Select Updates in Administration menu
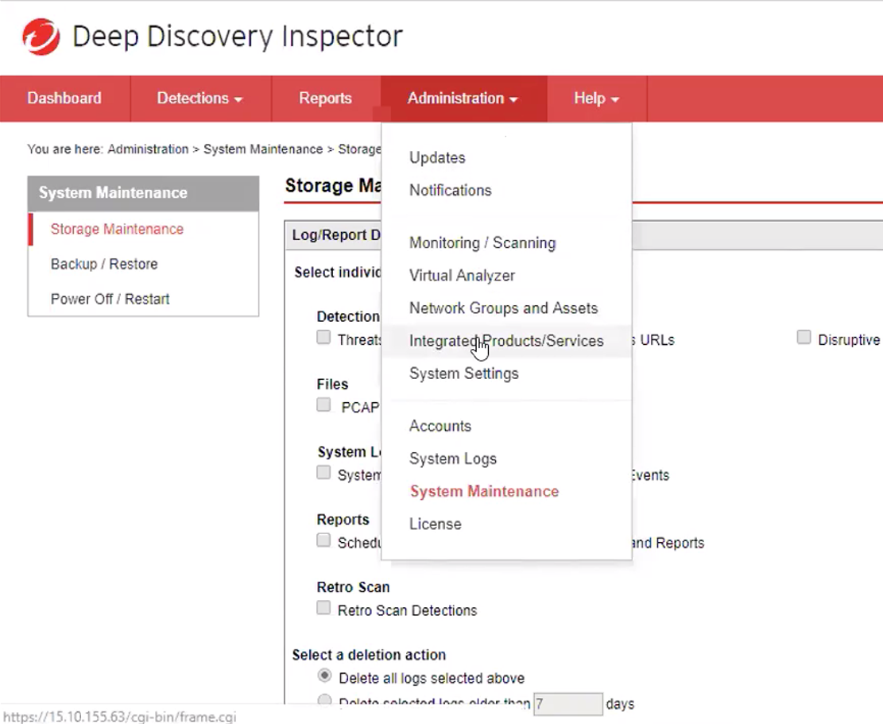This screenshot has height=724, width=883. click(x=438, y=157)
